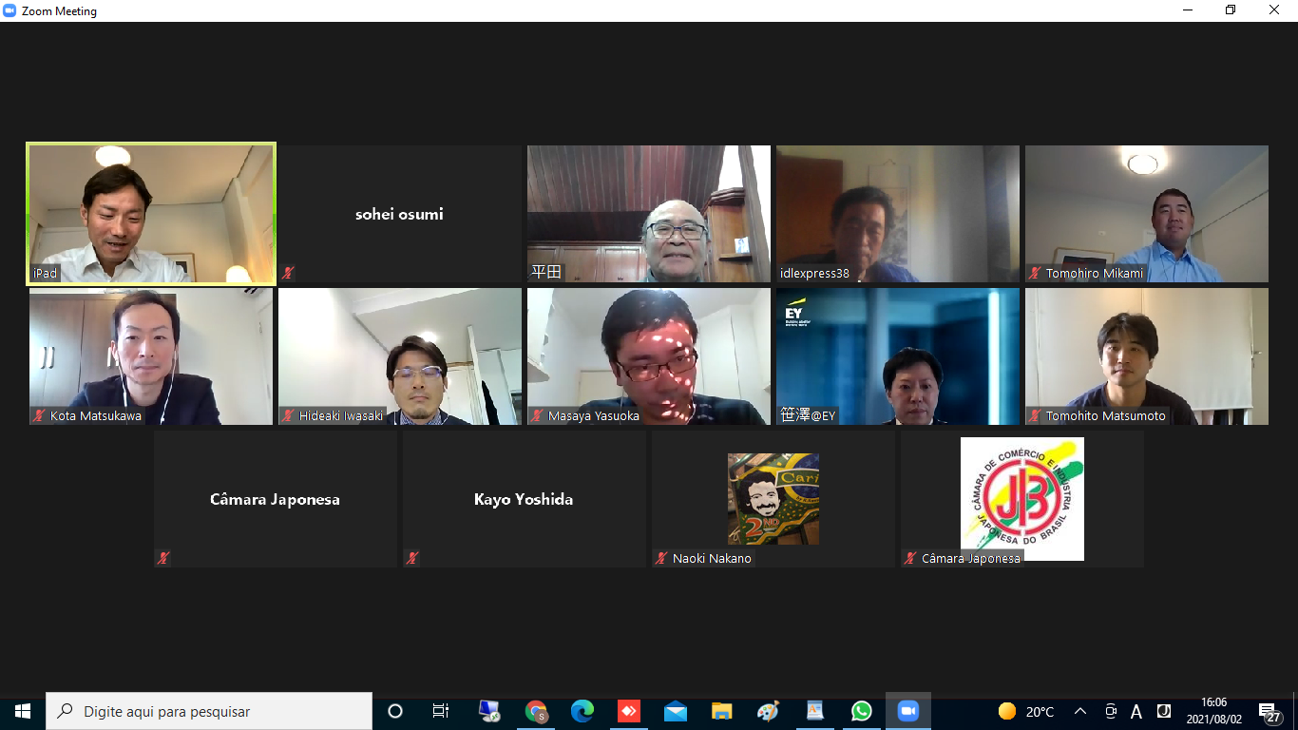Click the Task View button
The width and height of the screenshot is (1298, 730).
click(x=441, y=711)
